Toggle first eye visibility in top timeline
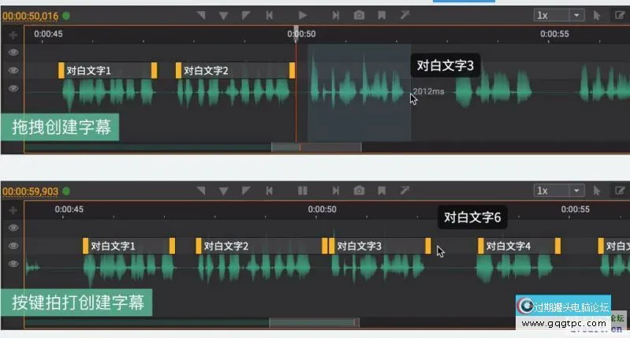 (13, 52)
